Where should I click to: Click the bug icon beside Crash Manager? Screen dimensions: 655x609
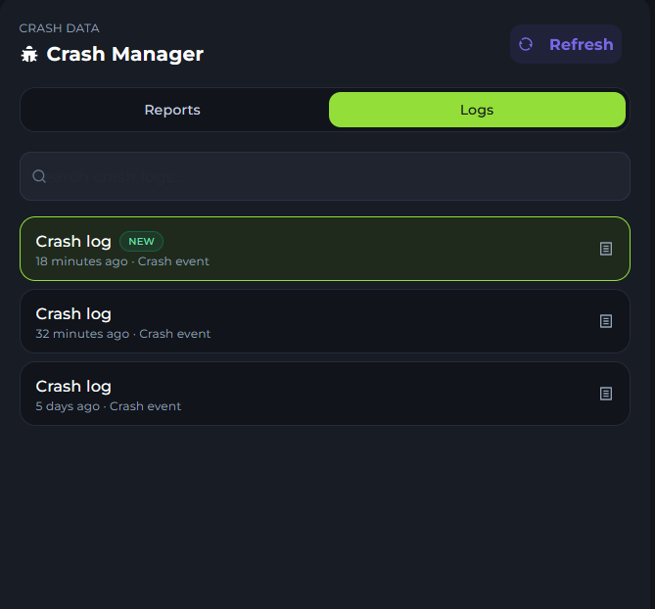[29, 55]
